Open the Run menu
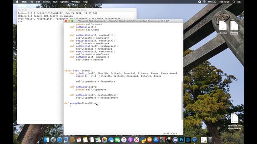 click(x=55, y=2)
